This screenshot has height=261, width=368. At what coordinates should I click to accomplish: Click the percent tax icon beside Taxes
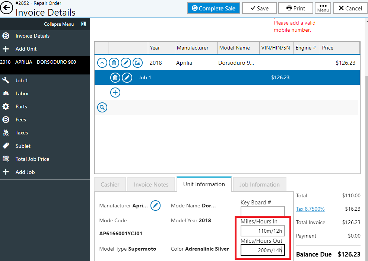(6, 133)
